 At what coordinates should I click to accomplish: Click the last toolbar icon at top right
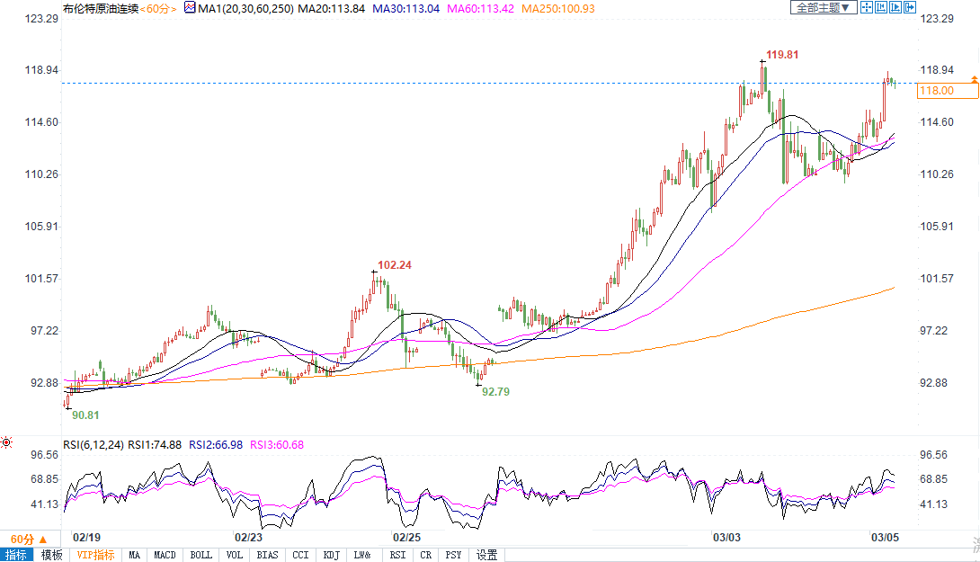(910, 8)
